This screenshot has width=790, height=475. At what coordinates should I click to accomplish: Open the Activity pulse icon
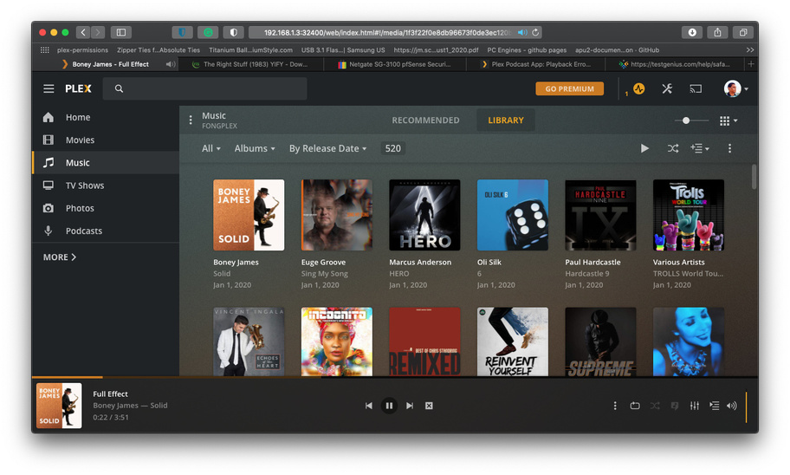tap(639, 88)
